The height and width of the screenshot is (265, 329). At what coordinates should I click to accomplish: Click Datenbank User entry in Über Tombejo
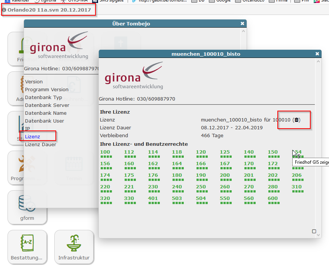tap(45, 121)
